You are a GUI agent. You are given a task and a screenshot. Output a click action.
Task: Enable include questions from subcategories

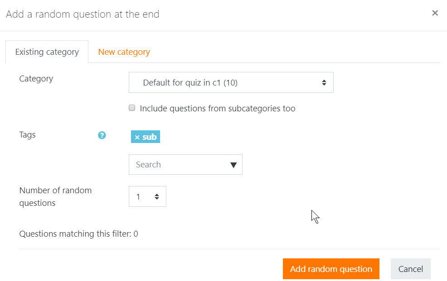[x=132, y=108]
